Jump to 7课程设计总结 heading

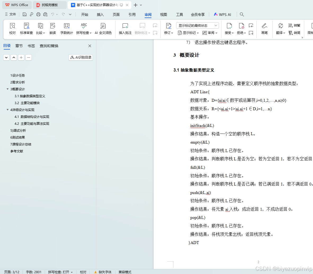21,144
